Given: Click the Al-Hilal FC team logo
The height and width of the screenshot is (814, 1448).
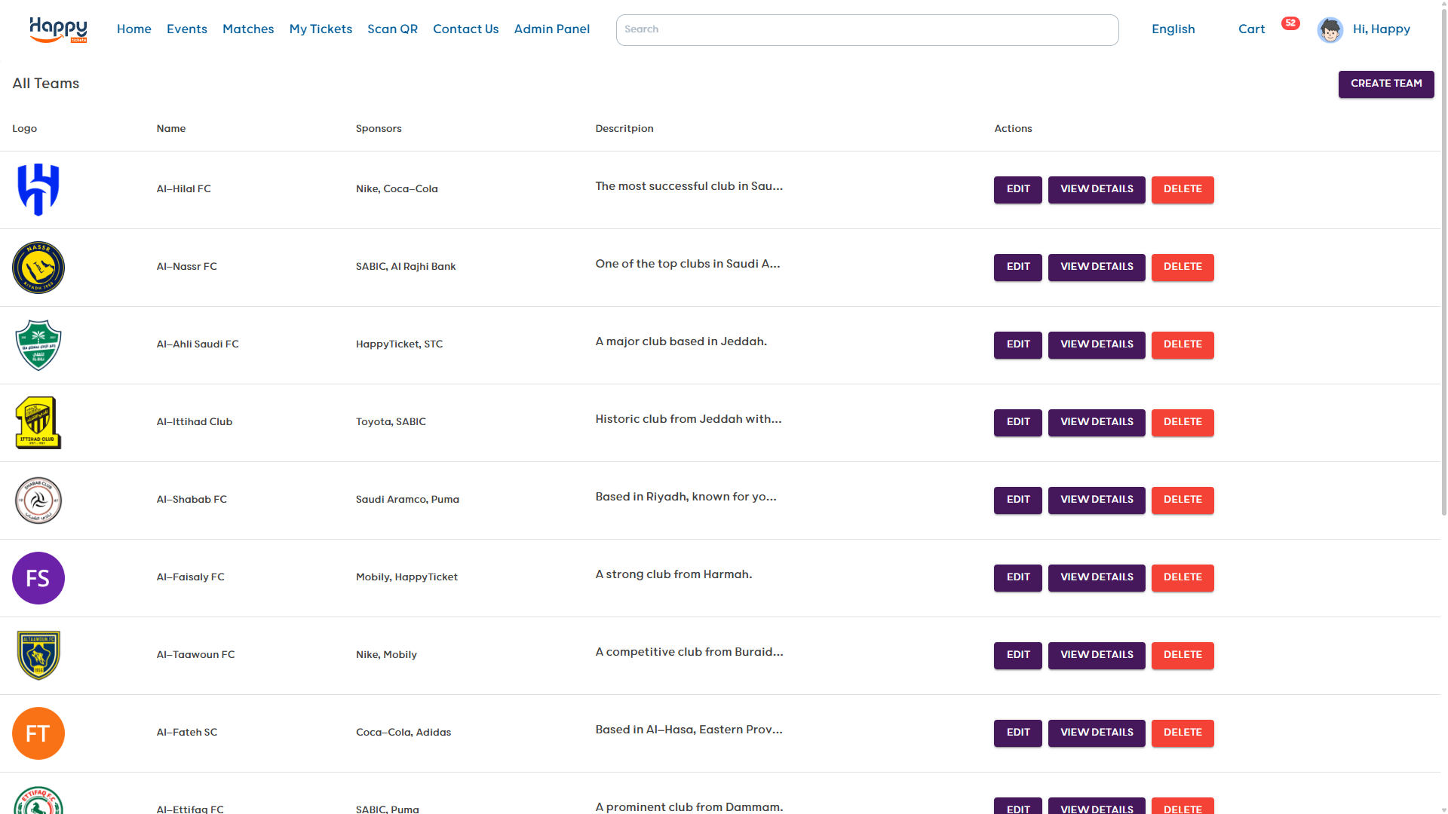Looking at the screenshot, I should [x=38, y=190].
